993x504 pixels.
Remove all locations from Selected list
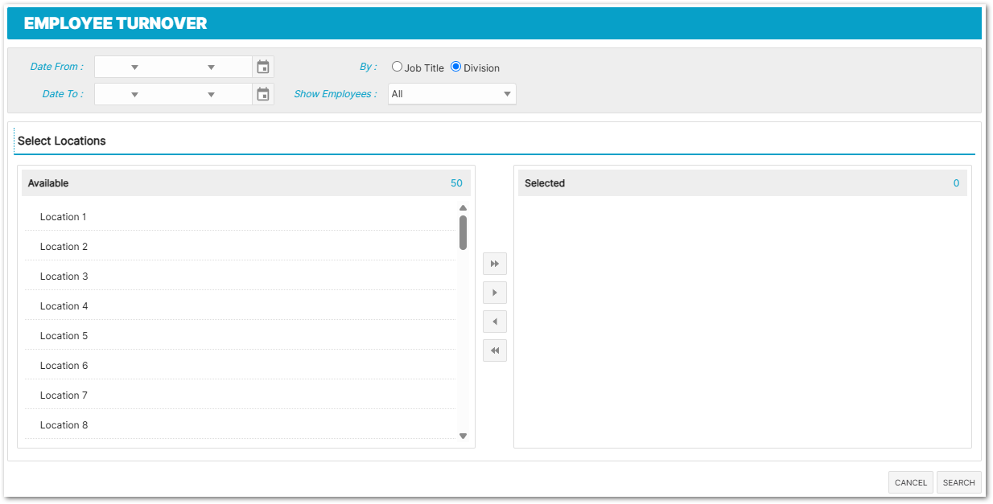tap(495, 351)
